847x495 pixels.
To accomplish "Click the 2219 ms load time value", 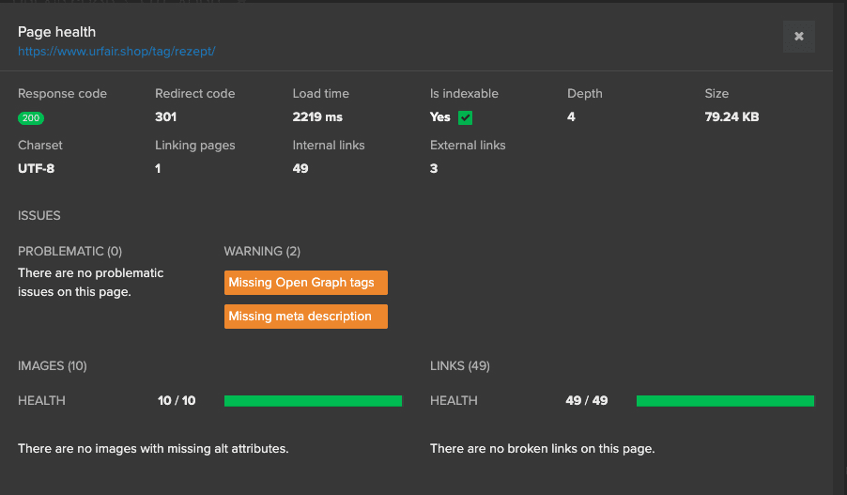I will coord(317,117).
